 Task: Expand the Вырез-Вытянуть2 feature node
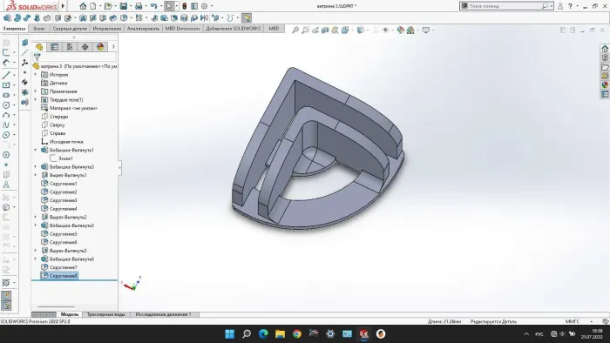(x=36, y=217)
